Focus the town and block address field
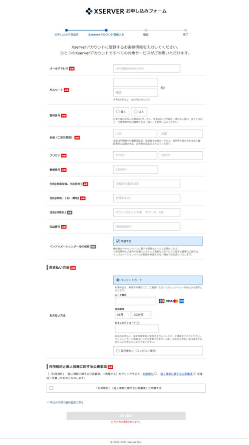 [147, 198]
